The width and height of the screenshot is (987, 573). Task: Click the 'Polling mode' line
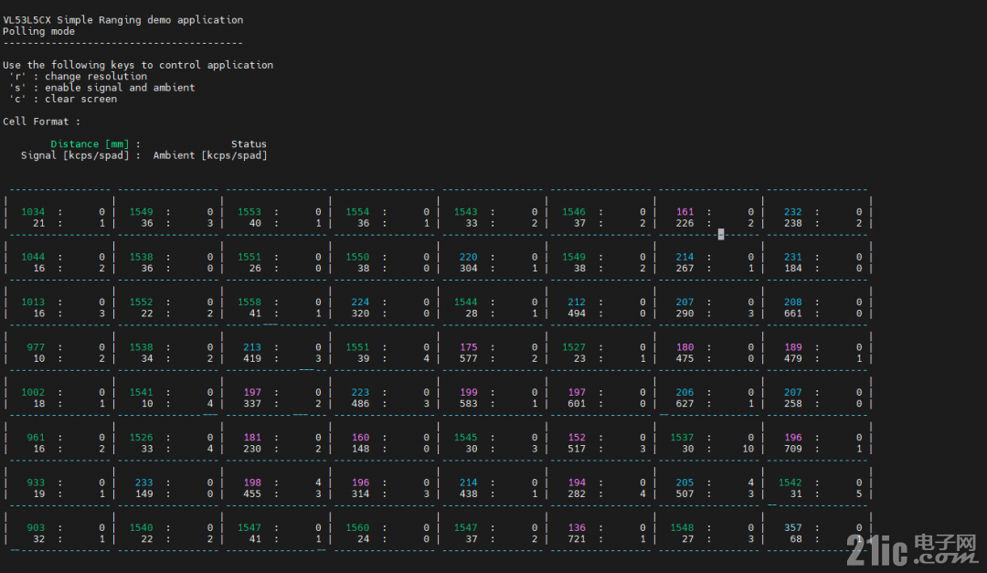pyautogui.click(x=39, y=31)
